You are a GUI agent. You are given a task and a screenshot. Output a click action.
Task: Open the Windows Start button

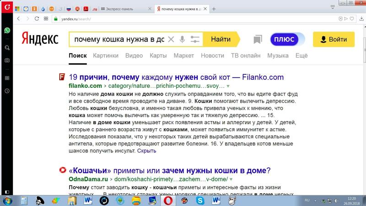point(7,201)
